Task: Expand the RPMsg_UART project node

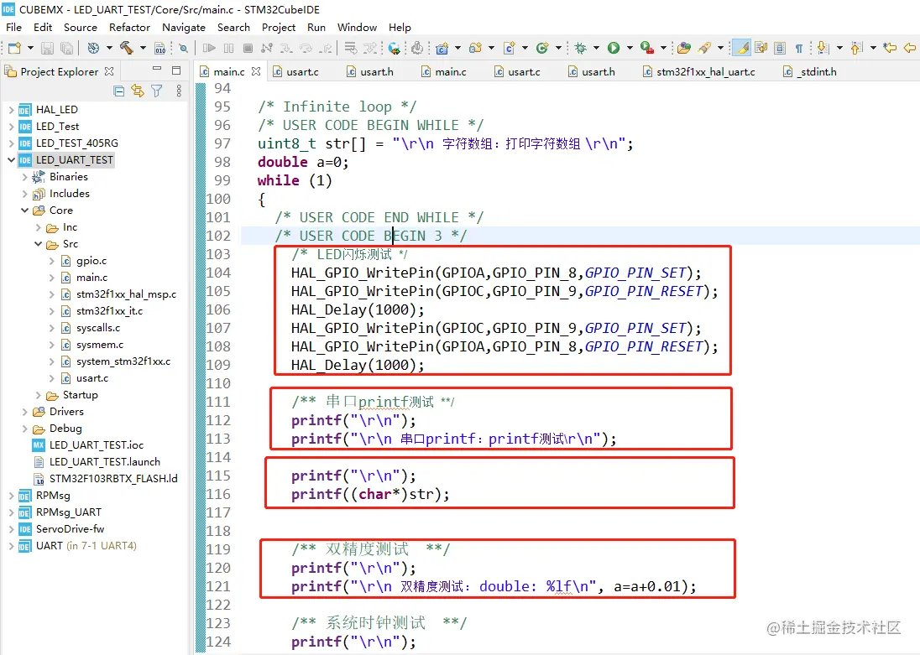Action: click(x=11, y=512)
